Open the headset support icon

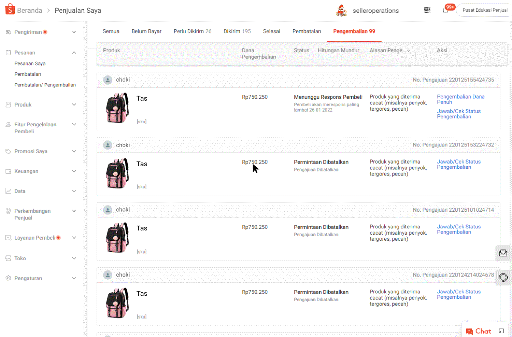tap(503, 277)
